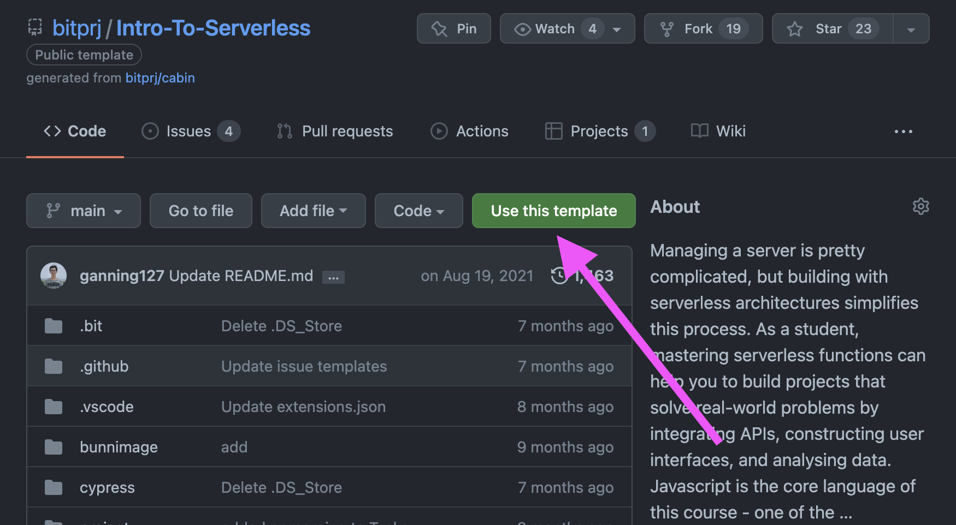
Task: Expand the Add file dropdown
Action: [313, 211]
